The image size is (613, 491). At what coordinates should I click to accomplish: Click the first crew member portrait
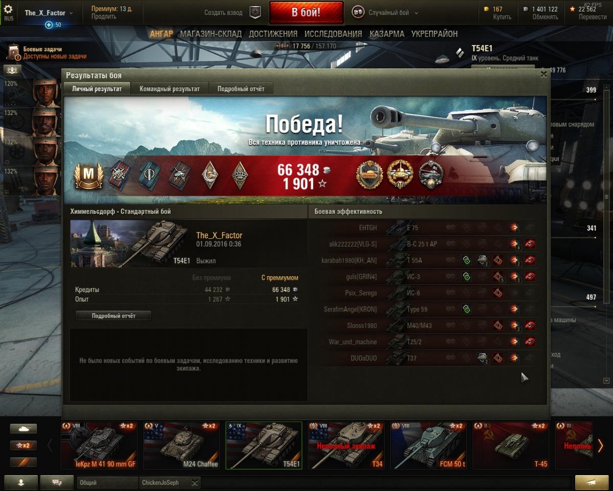pyautogui.click(x=45, y=92)
